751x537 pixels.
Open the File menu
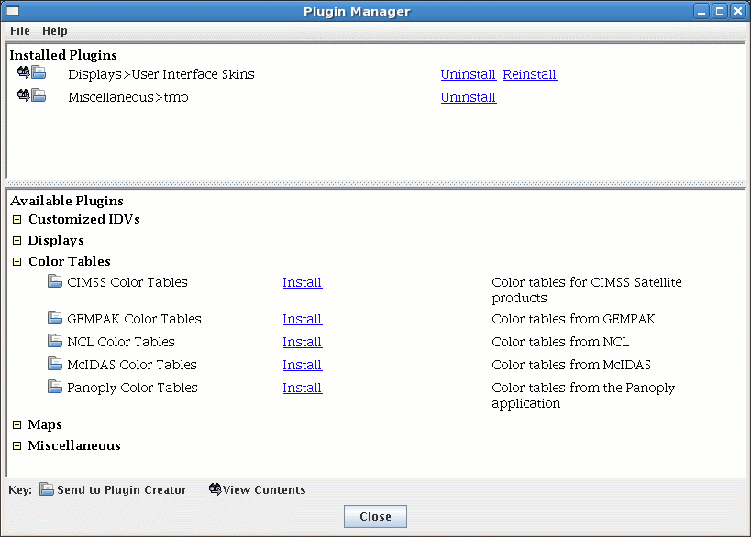(18, 30)
